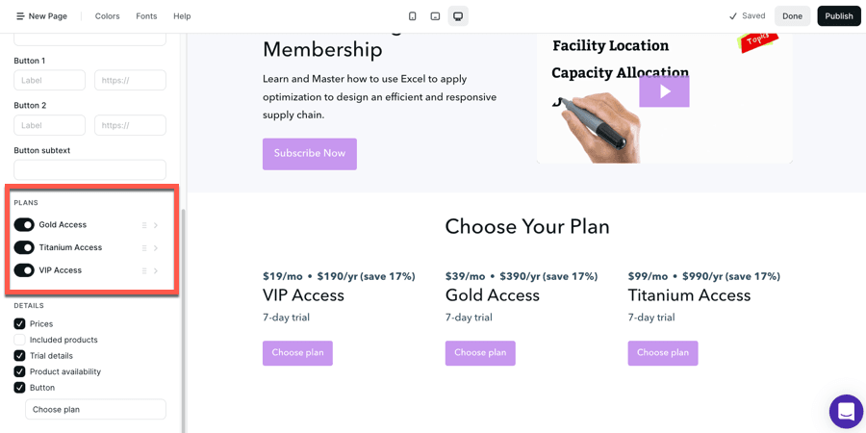This screenshot has height=433, width=866.
Task: Open the hamburger menu next to New Page
Action: click(20, 16)
